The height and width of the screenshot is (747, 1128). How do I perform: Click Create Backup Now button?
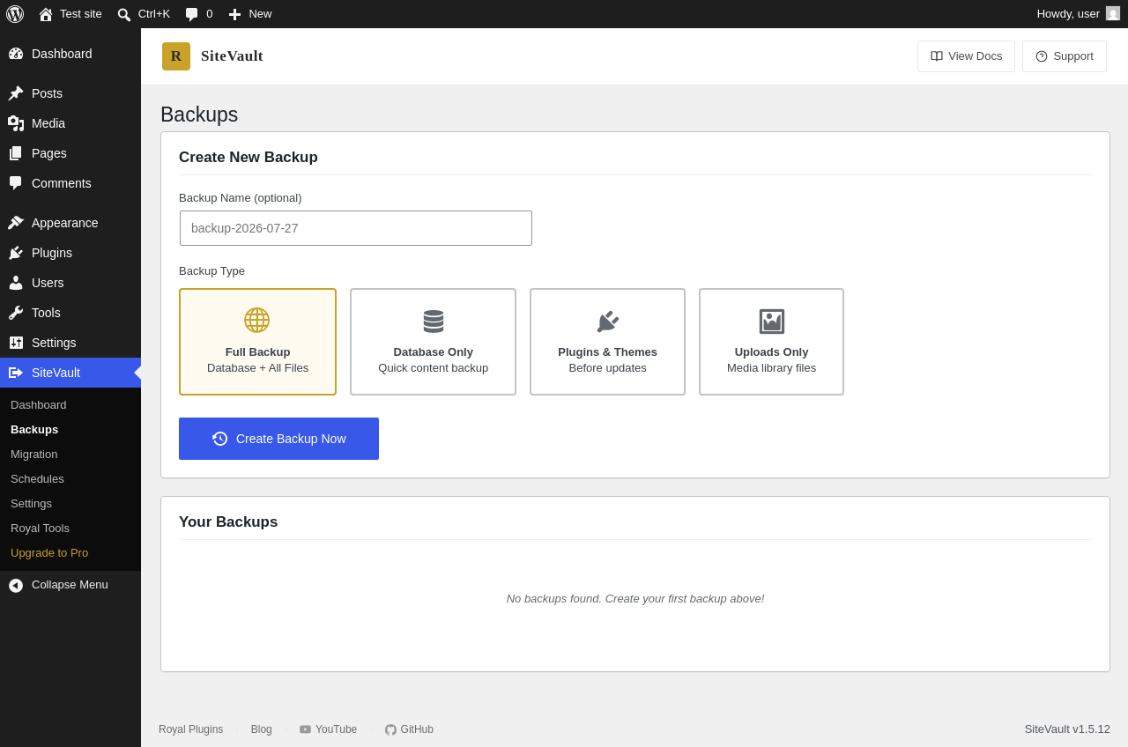pyautogui.click(x=278, y=439)
